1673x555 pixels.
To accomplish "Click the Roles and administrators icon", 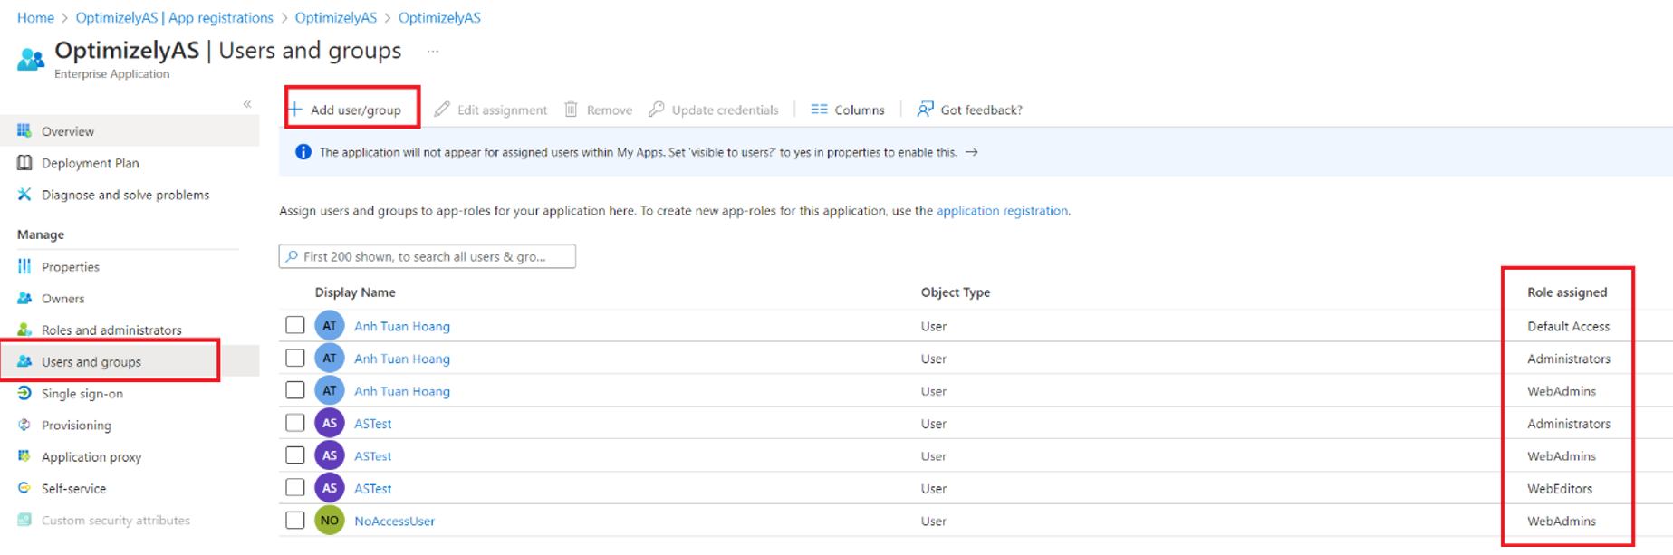I will pos(24,330).
